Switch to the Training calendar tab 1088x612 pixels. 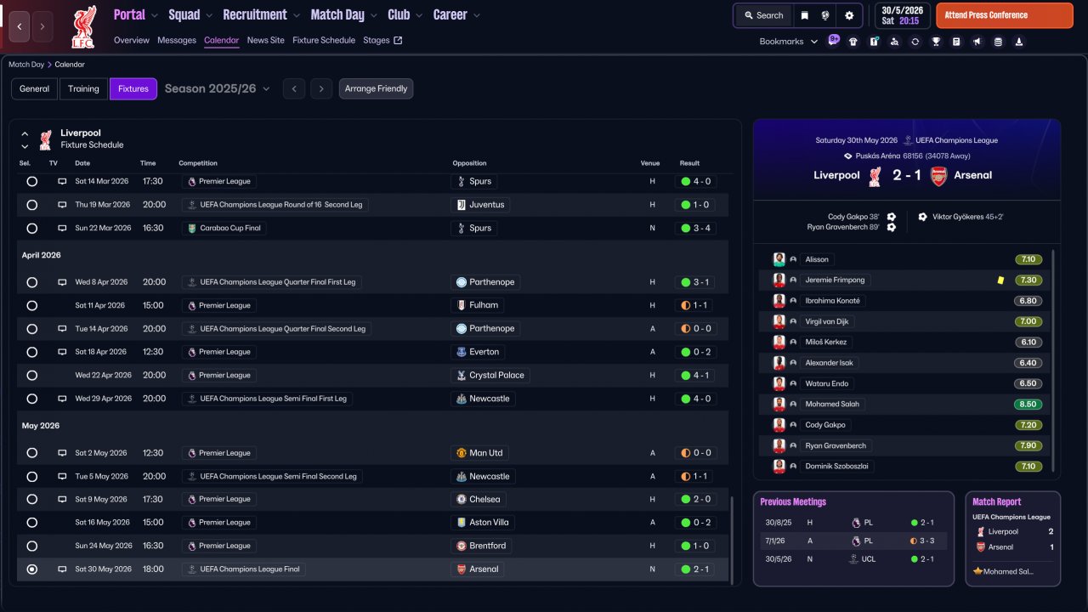coord(83,88)
